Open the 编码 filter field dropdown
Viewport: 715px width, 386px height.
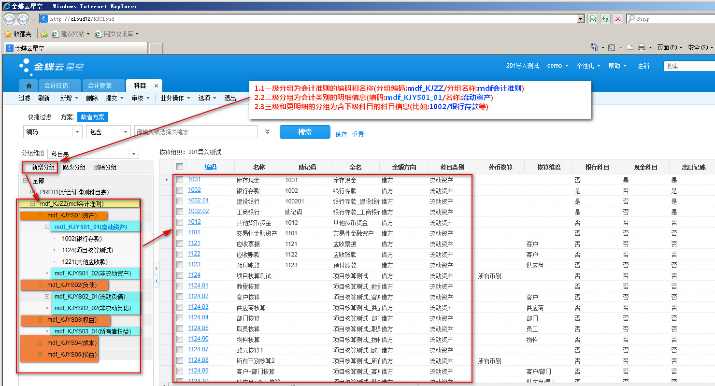[x=77, y=131]
